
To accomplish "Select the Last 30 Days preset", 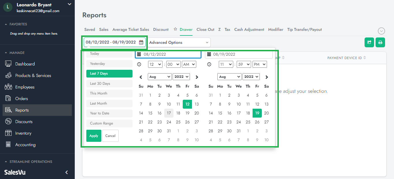I will pos(109,84).
